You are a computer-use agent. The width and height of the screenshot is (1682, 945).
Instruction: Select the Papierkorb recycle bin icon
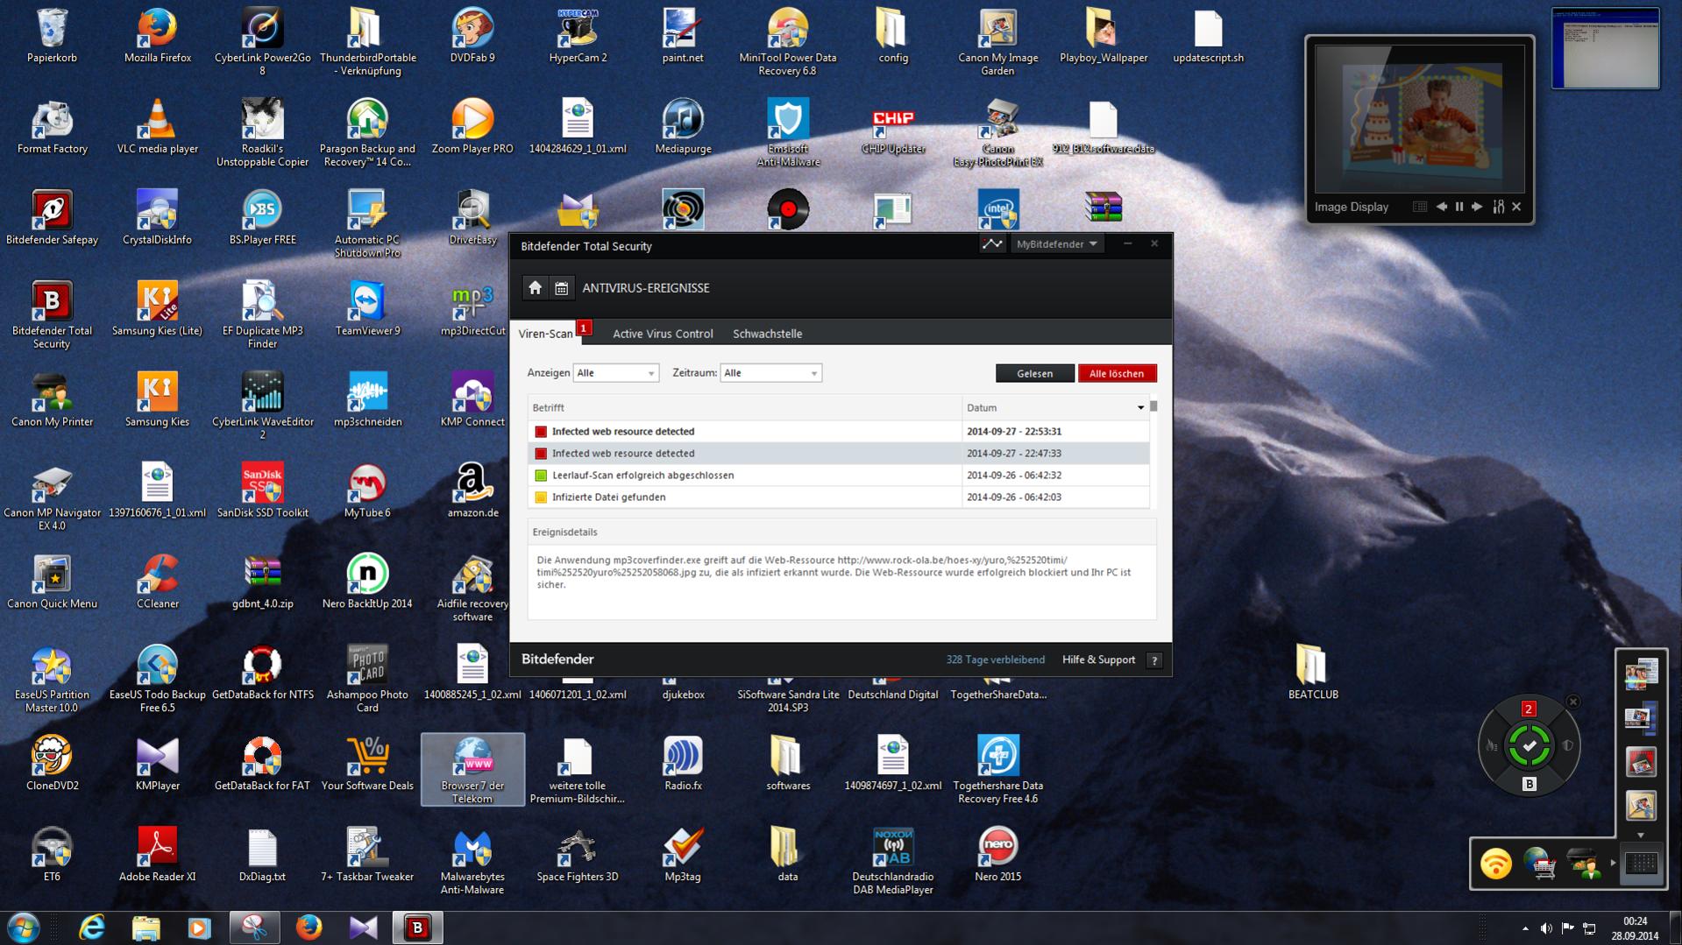click(52, 36)
